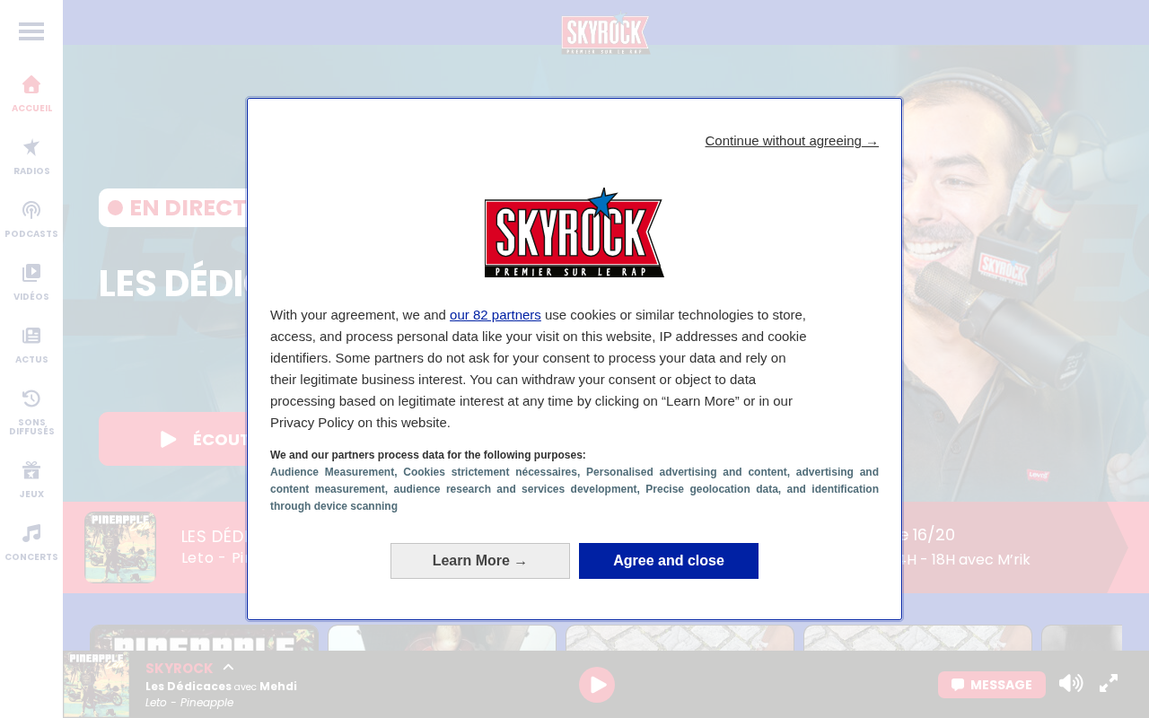Go to Accueil home icon

point(31,84)
